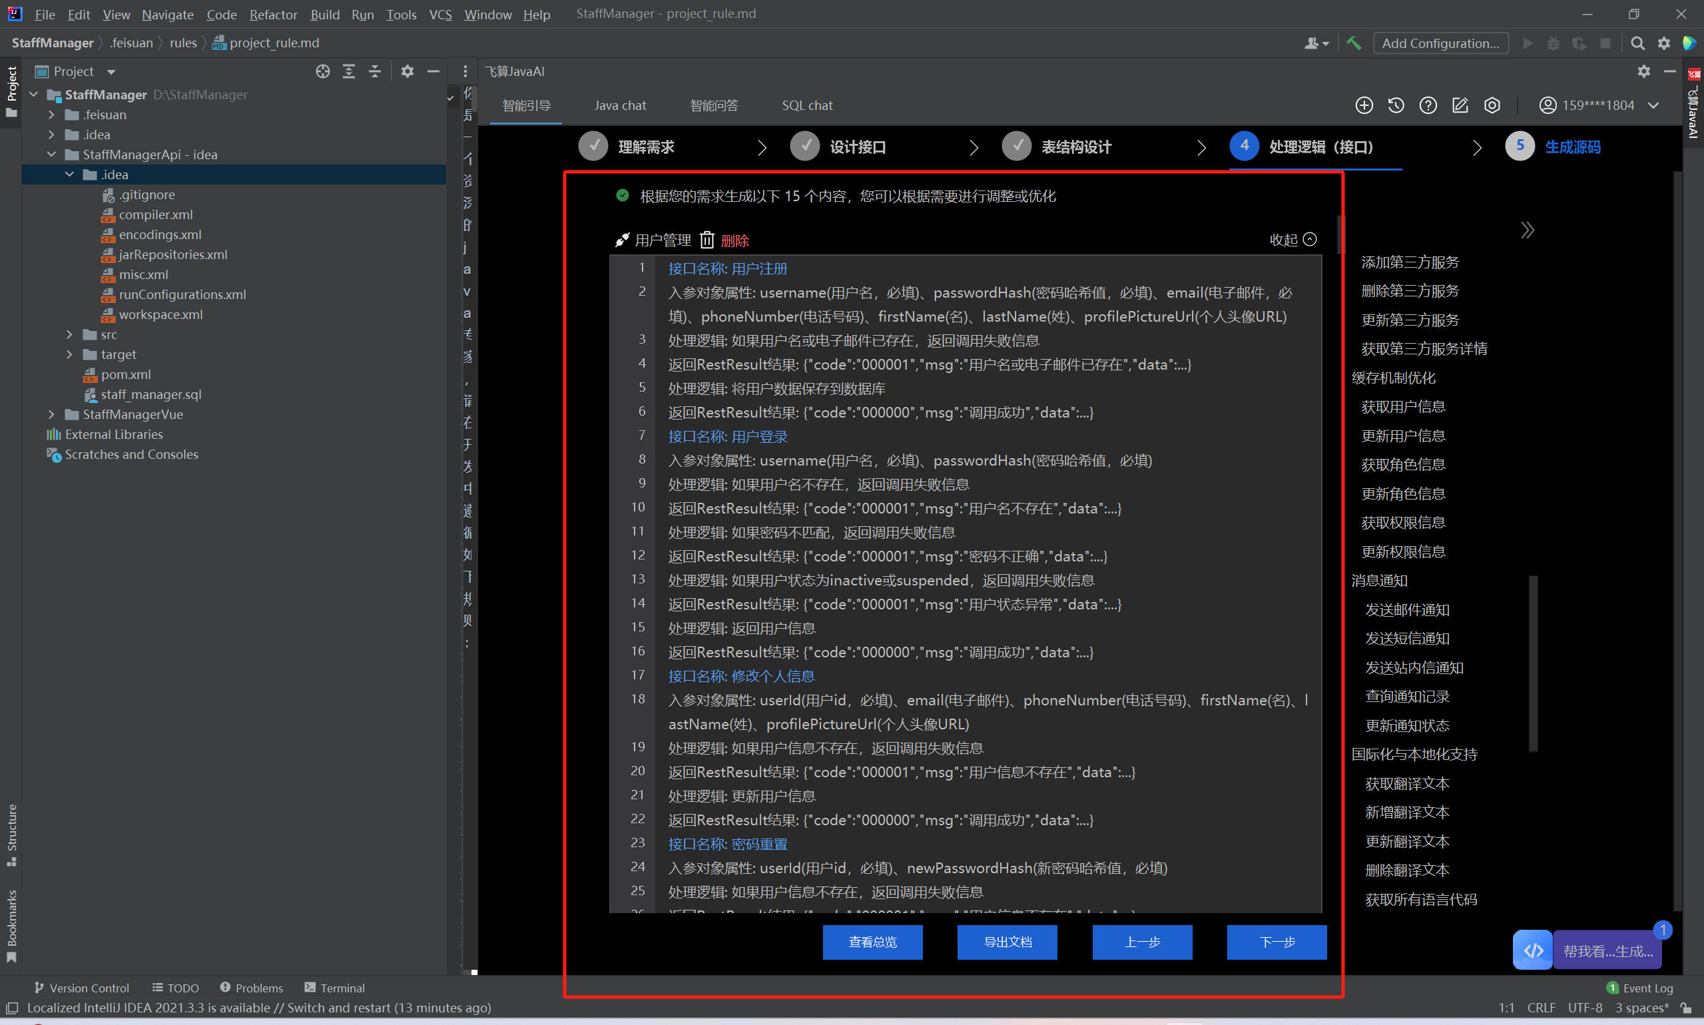Image resolution: width=1704 pixels, height=1025 pixels.
Task: Switch to the Java chat tab
Action: (x=620, y=105)
